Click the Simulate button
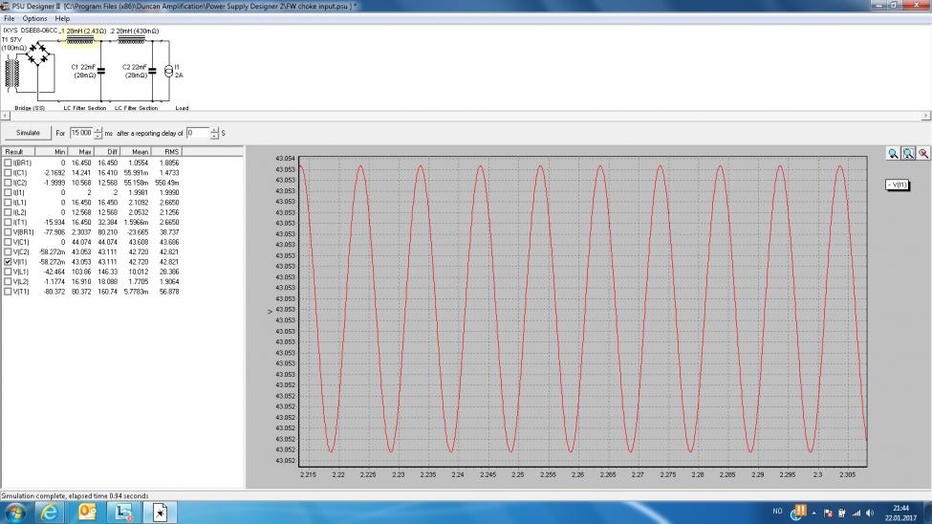 pyautogui.click(x=28, y=133)
